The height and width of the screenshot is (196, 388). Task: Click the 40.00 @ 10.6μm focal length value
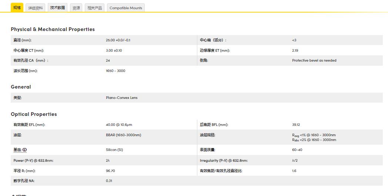[x=119, y=125]
